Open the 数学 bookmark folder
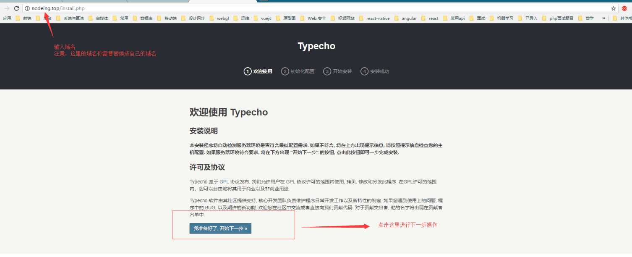The image size is (632, 257). (586, 18)
